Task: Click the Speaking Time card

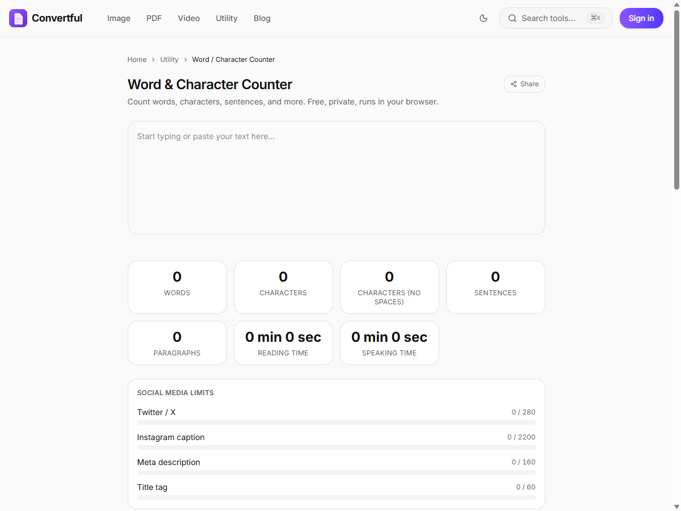Action: pos(389,343)
